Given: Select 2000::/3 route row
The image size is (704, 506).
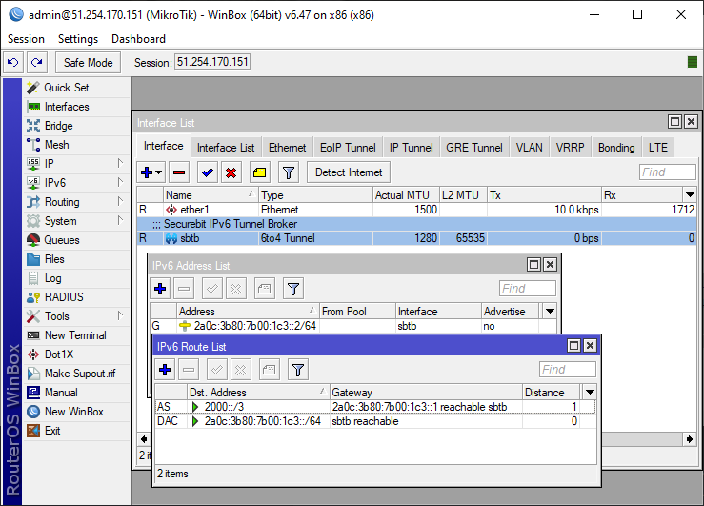Looking at the screenshot, I should (x=375, y=407).
